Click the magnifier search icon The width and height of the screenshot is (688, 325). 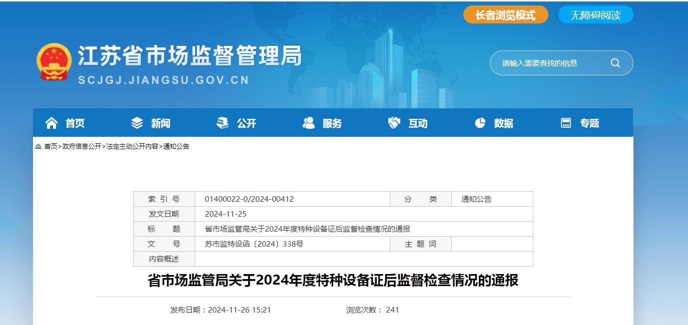pyautogui.click(x=615, y=63)
